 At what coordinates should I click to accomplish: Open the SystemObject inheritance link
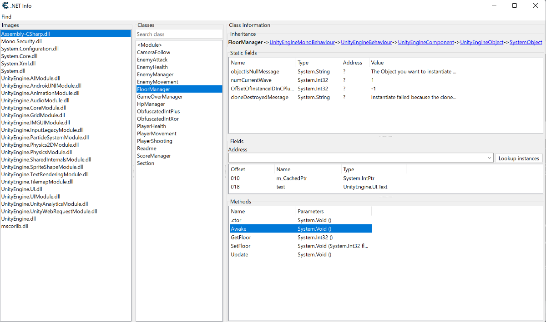point(526,42)
